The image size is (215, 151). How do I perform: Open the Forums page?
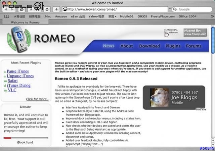tap(193, 46)
